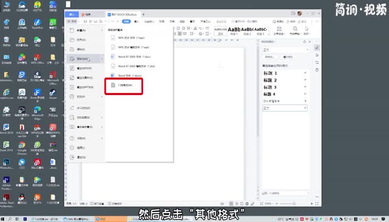Apply the 标题 1 style
Viewport: 389px width, 222px height.
[271, 73]
